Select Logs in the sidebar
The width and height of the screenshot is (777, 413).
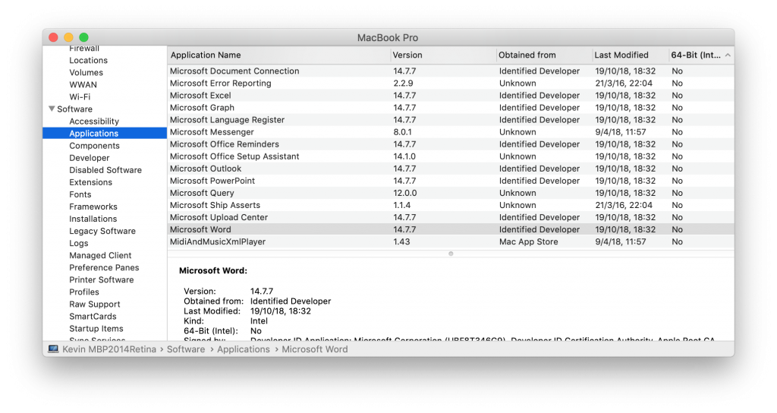point(79,243)
